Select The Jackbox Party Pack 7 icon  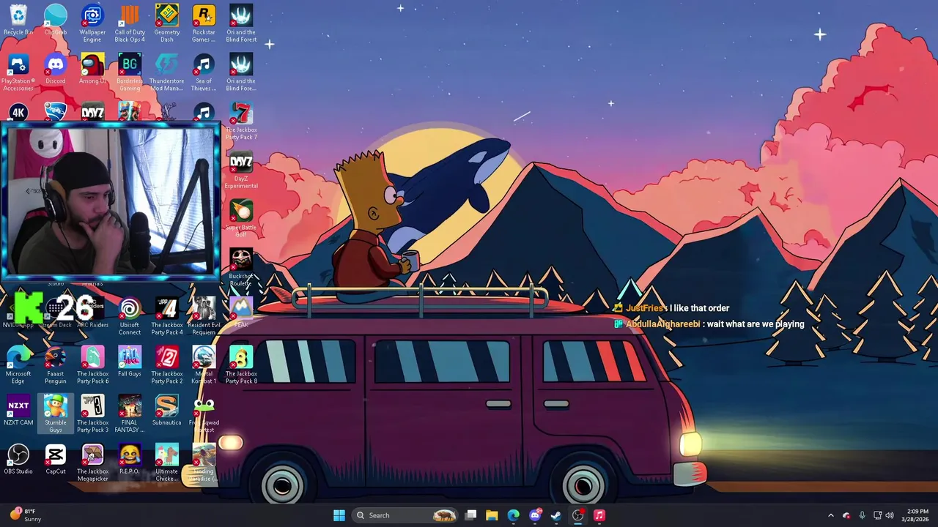point(241,122)
